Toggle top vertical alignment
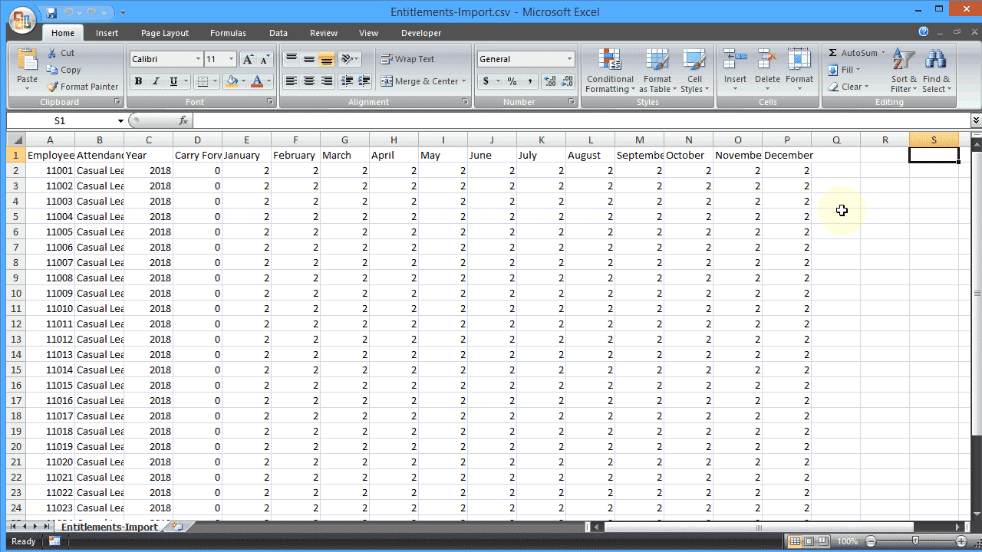The width and height of the screenshot is (982, 552). (291, 59)
